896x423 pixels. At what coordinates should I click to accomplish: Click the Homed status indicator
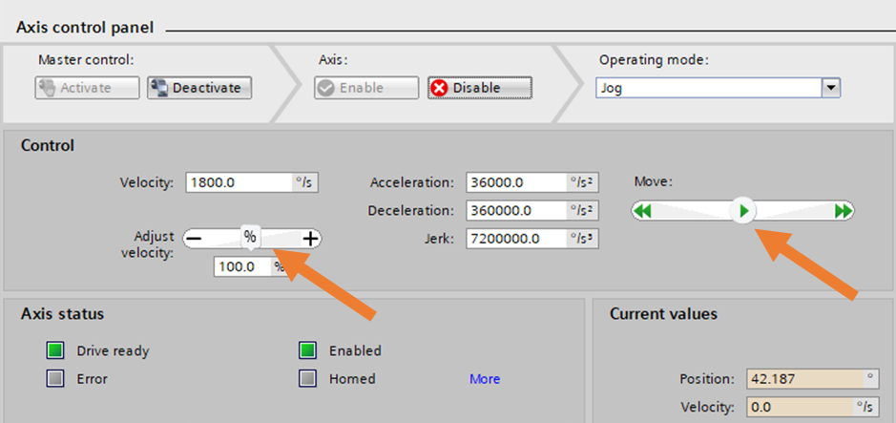point(307,378)
